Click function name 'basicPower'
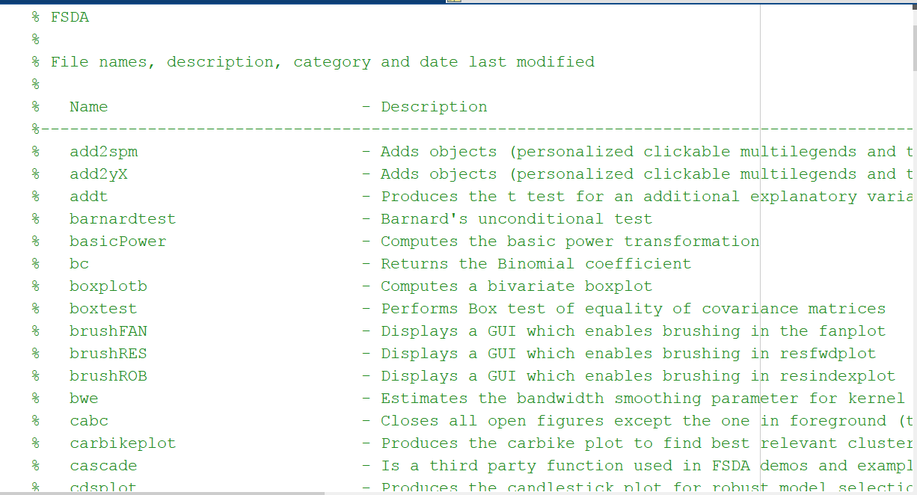The height and width of the screenshot is (495, 917). click(x=118, y=242)
